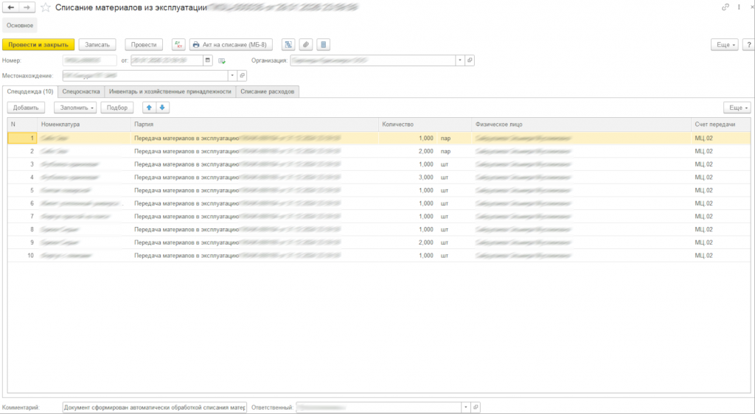The width and height of the screenshot is (755, 414).
Task: Open attached files via paperclip icon
Action: (306, 45)
